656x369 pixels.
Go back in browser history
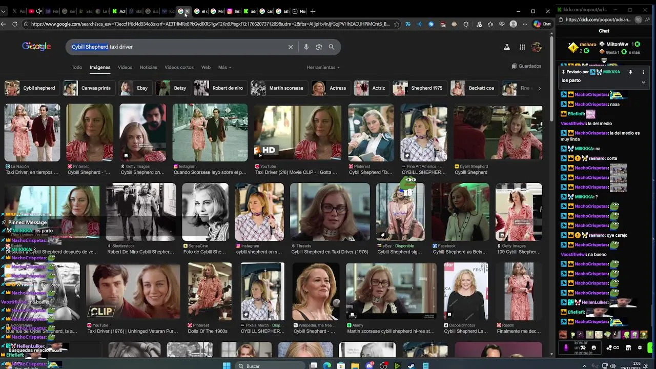[x=4, y=24]
